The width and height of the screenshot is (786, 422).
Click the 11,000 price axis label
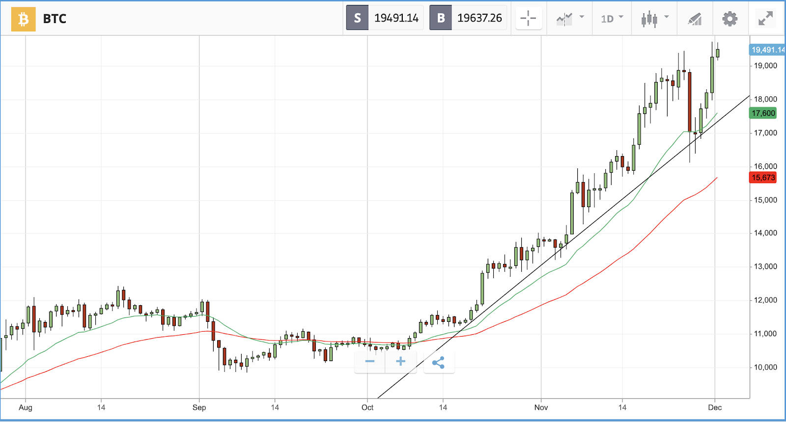[765, 334]
